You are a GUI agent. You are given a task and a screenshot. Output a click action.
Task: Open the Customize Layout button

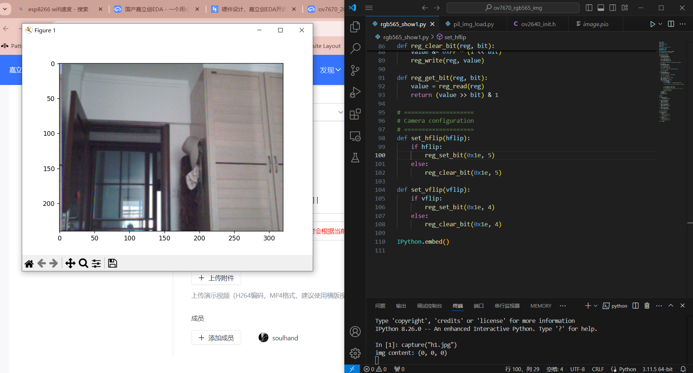625,8
